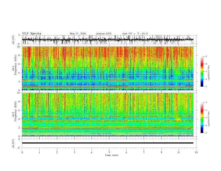
Task: Click the "2" kHz tick of ch.2 spectrogram
Action: click(20, 128)
